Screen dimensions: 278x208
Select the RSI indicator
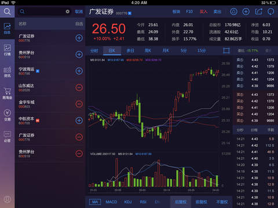(143, 202)
